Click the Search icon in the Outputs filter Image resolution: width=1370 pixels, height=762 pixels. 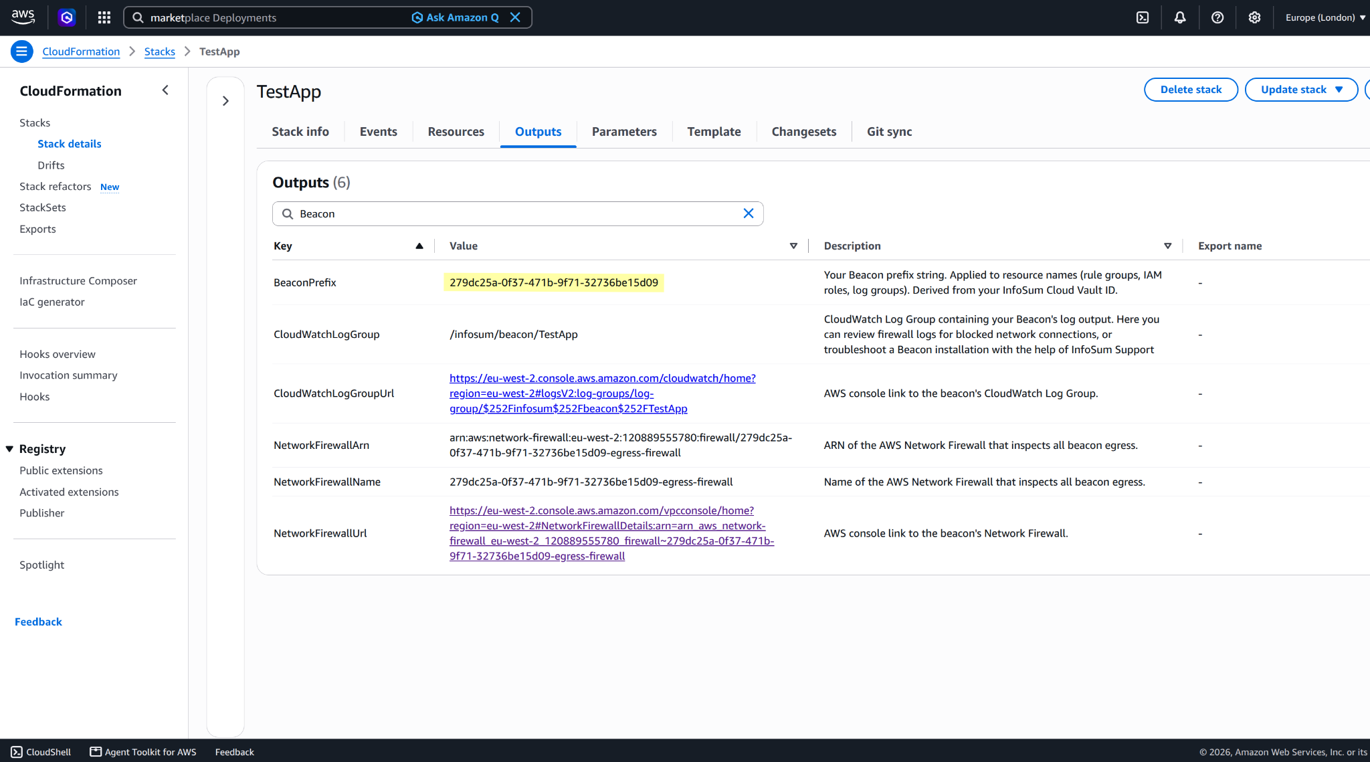[288, 213]
